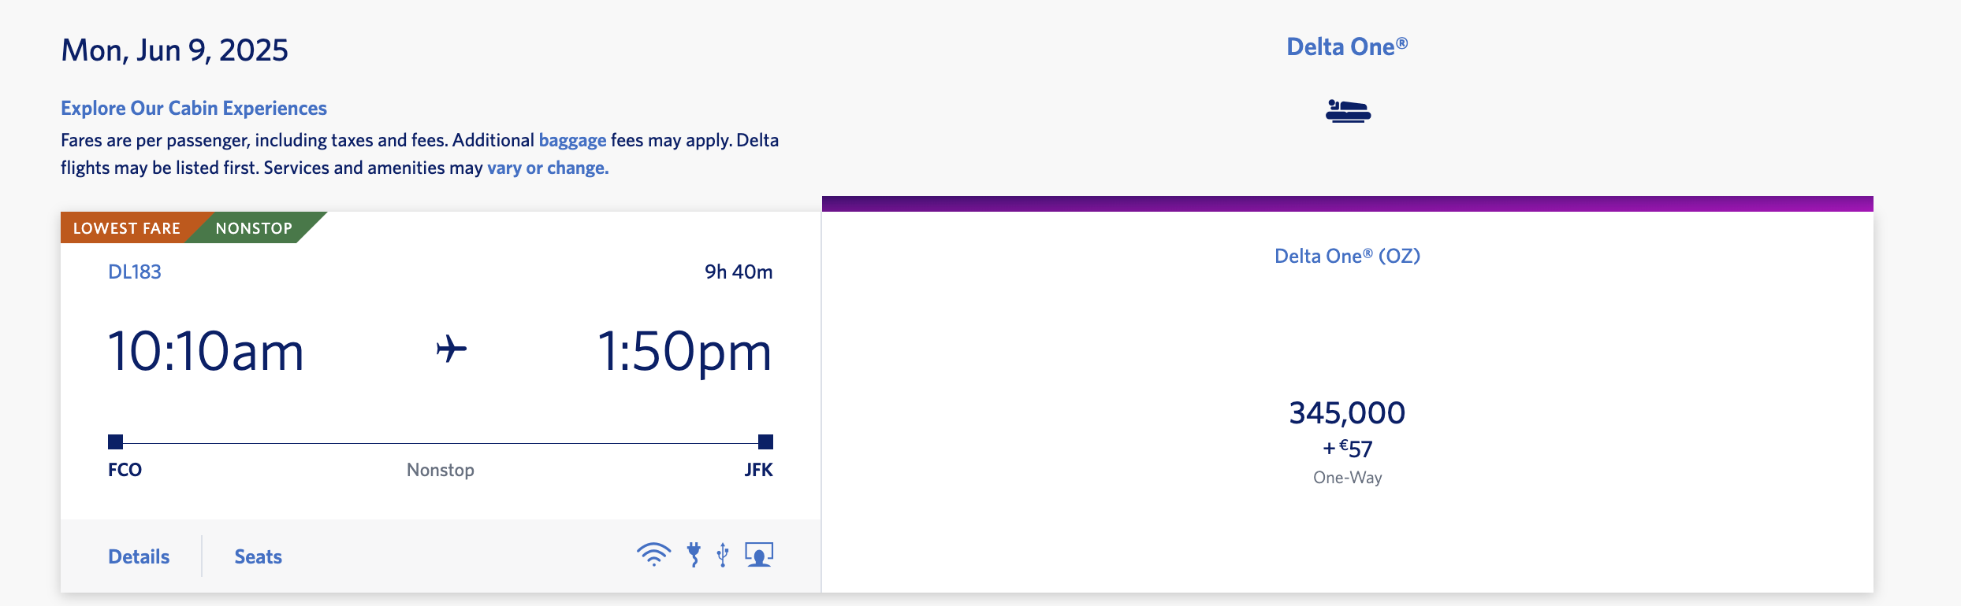The image size is (1961, 606).
Task: Click the Delta One® (OZ) fare class link
Action: point(1347,256)
